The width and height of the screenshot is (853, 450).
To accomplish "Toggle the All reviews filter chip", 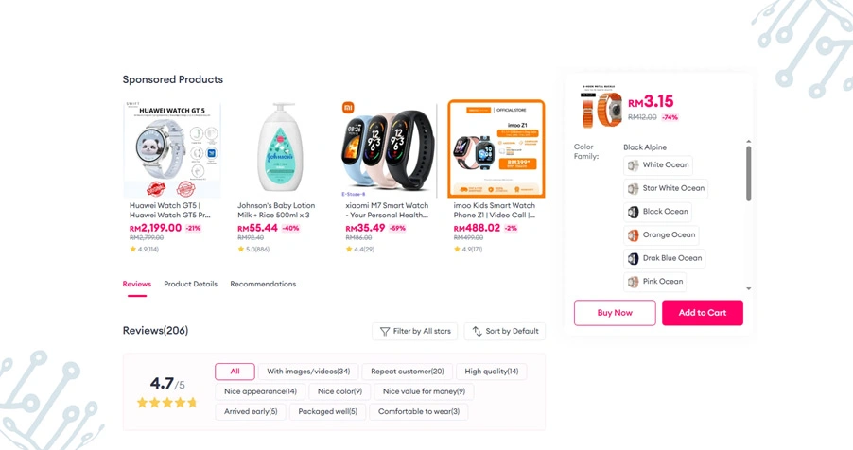I will tap(235, 372).
